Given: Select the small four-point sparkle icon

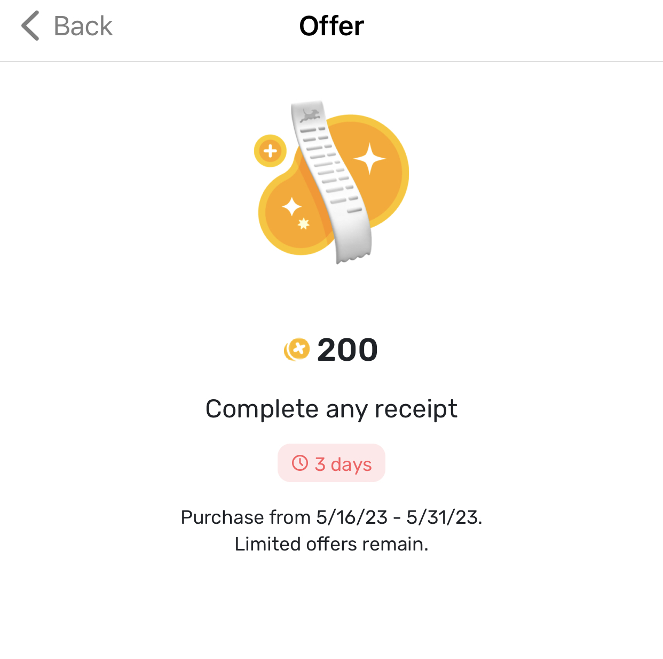Looking at the screenshot, I should (x=291, y=206).
